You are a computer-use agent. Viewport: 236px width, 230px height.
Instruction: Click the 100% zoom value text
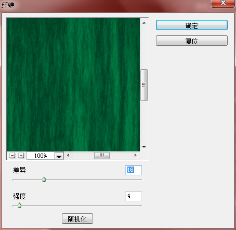click(x=41, y=156)
